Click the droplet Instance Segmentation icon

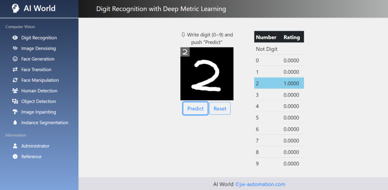pos(15,123)
